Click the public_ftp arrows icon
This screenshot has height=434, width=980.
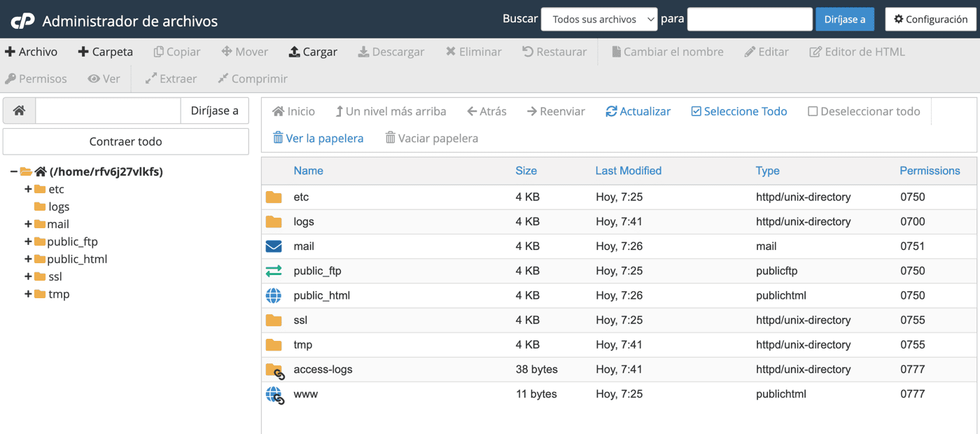click(x=274, y=271)
